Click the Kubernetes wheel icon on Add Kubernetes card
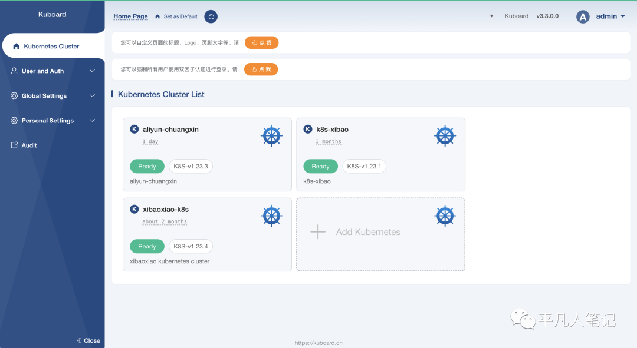 [445, 216]
